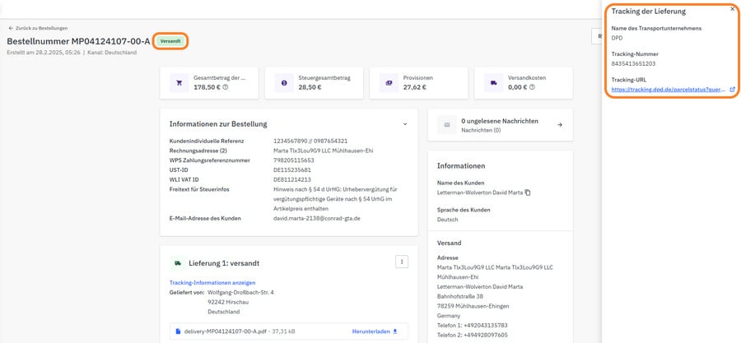Image resolution: width=741 pixels, height=343 pixels.
Task: Click the truck icon beside Lieferung 1
Action: tap(177, 263)
